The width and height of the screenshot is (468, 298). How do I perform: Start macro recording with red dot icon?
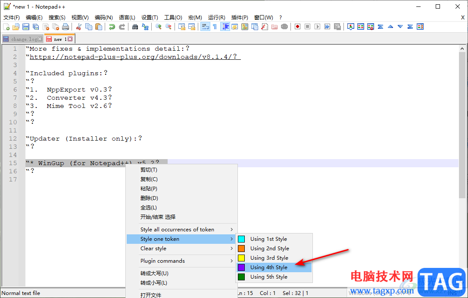298,27
